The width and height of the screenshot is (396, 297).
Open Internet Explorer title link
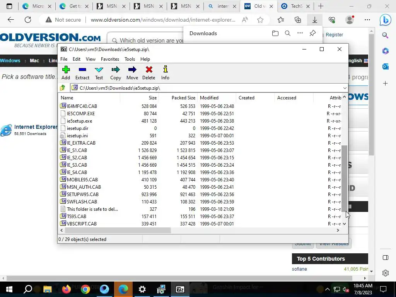[36, 127]
